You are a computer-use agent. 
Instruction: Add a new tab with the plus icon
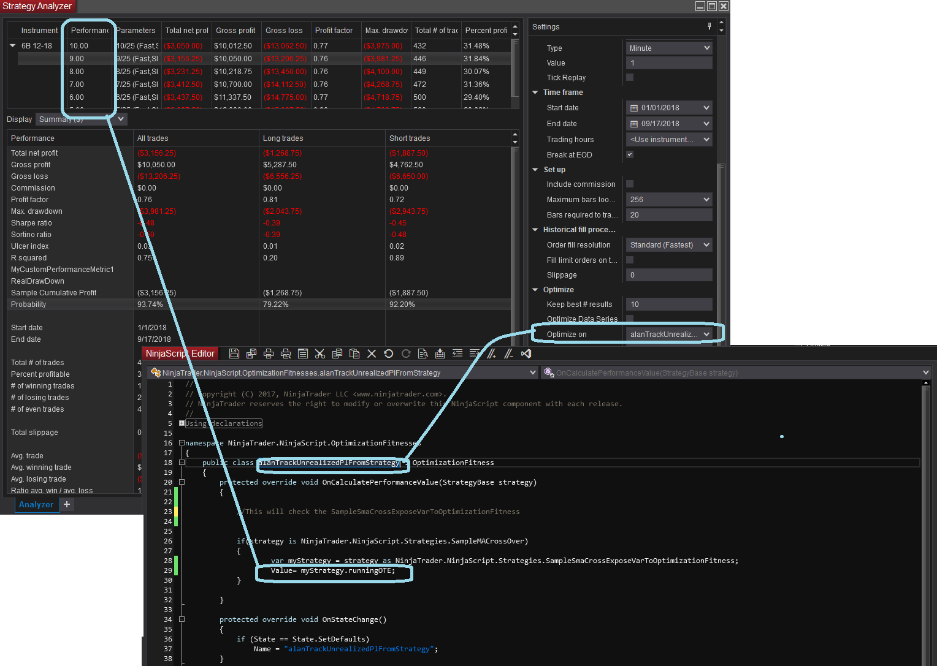coord(67,504)
